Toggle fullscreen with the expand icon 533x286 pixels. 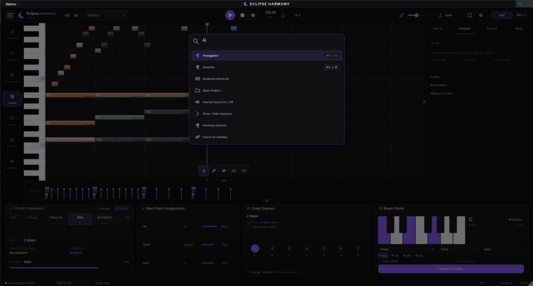(x=469, y=15)
